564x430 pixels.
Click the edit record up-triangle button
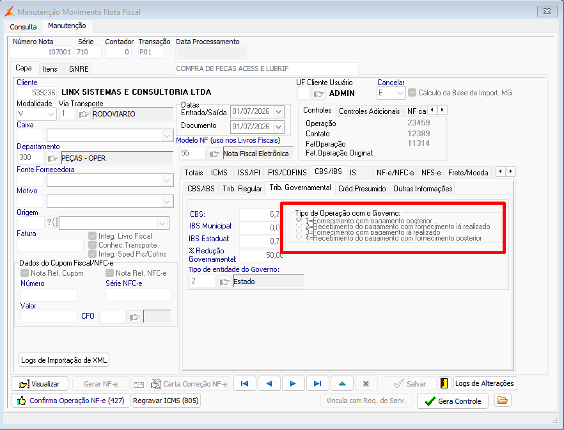[341, 383]
